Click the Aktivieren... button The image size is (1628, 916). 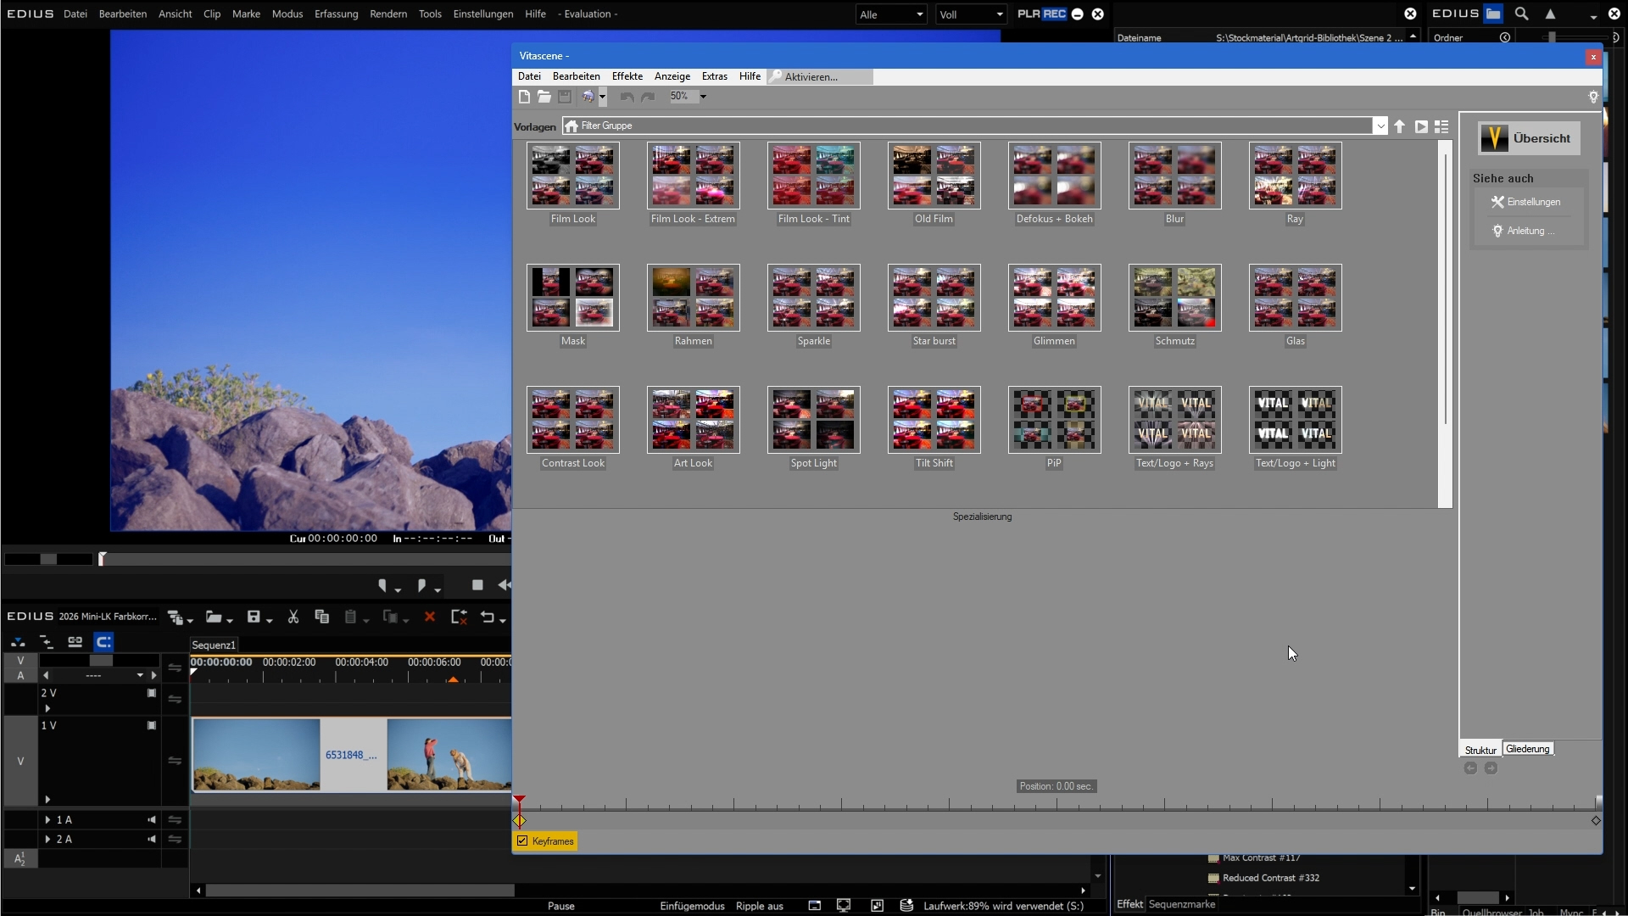coord(811,76)
